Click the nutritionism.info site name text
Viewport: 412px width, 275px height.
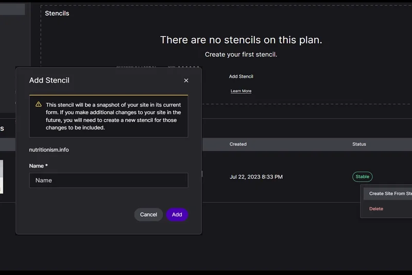(49, 150)
